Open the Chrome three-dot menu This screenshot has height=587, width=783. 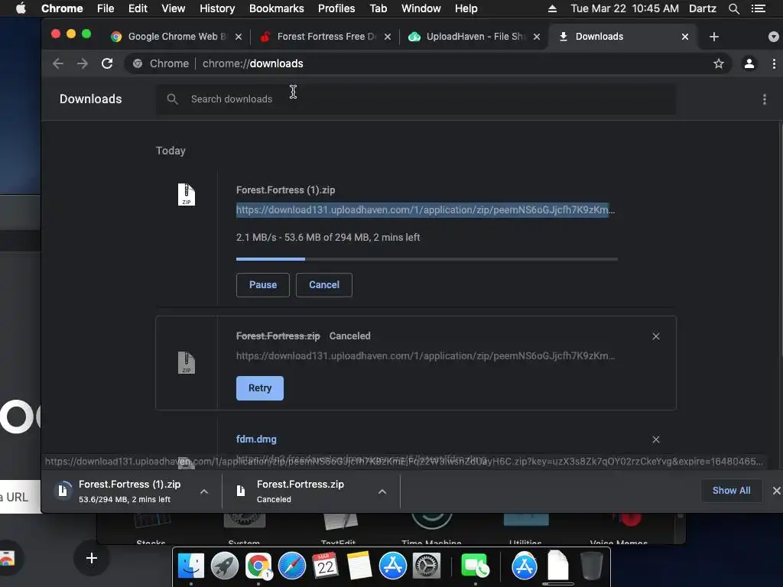click(x=774, y=63)
